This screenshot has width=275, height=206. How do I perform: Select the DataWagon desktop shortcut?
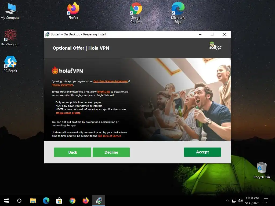point(10,38)
